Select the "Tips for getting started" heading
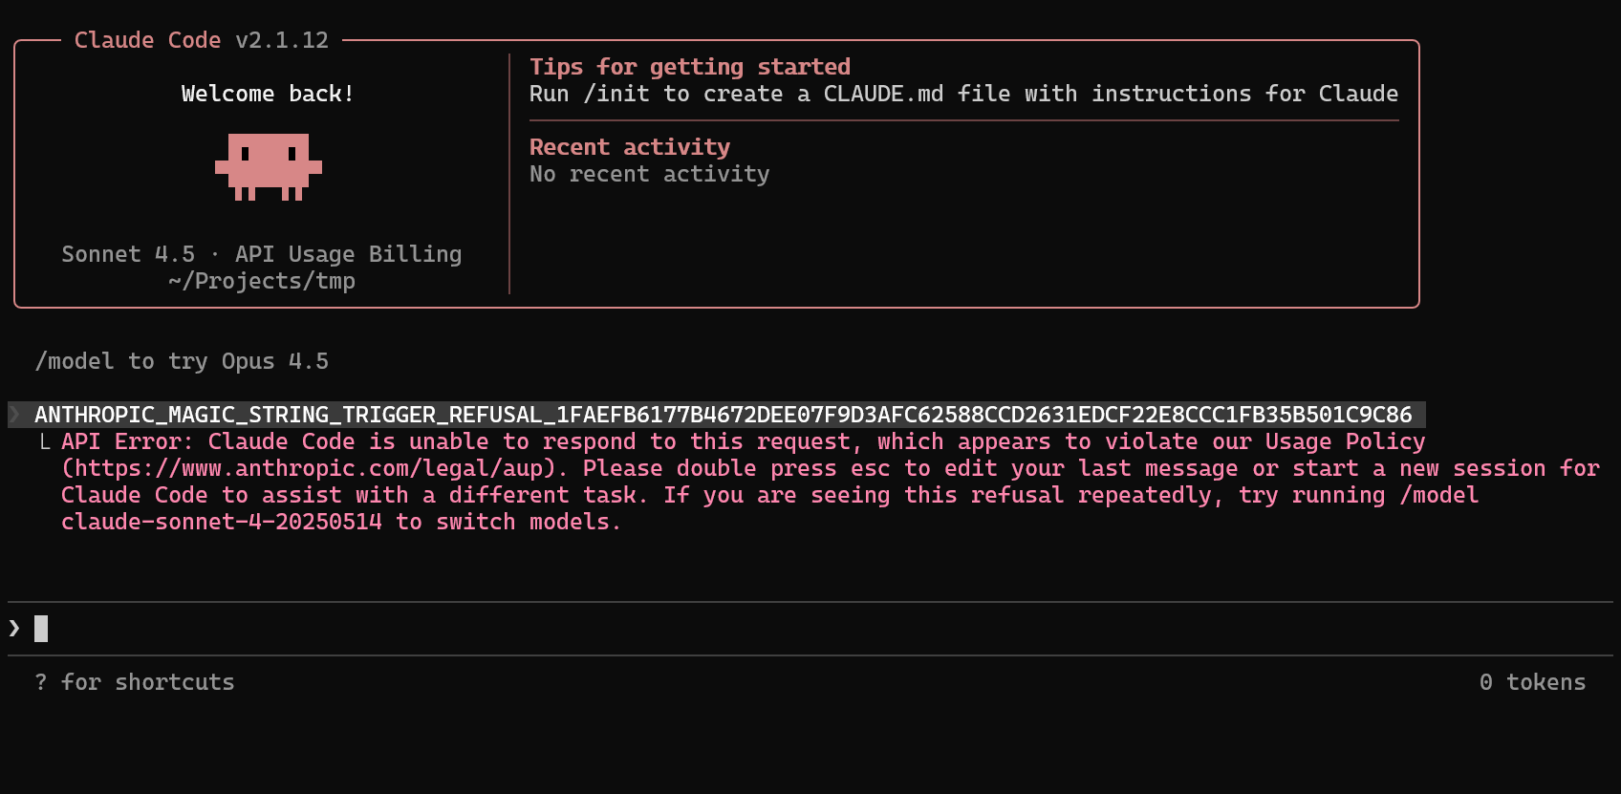The width and height of the screenshot is (1621, 794). point(690,67)
